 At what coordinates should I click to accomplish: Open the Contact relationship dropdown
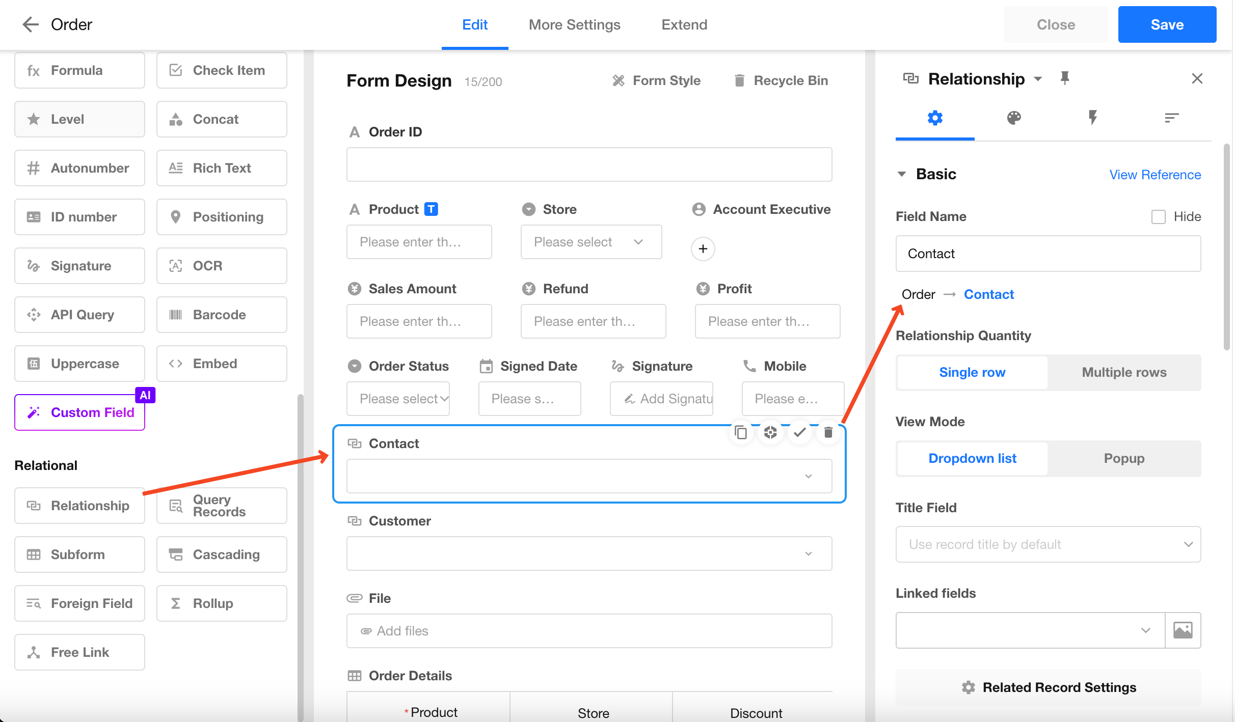(x=589, y=476)
